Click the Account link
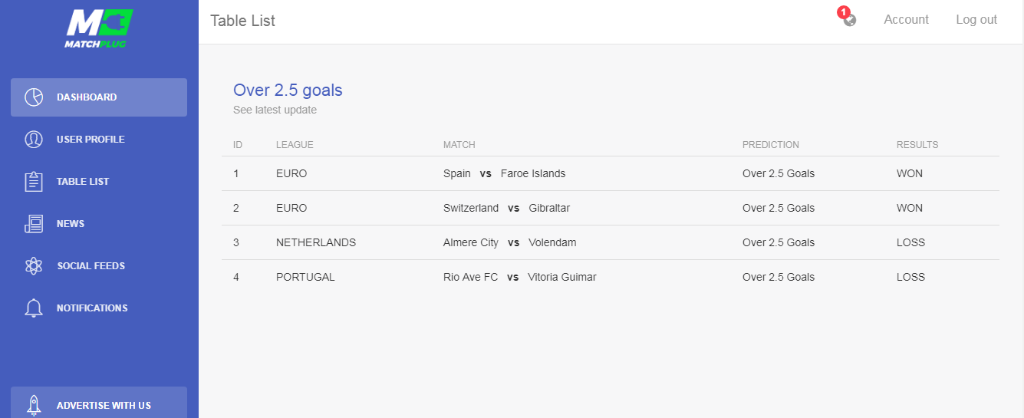1024x418 pixels. tap(906, 20)
